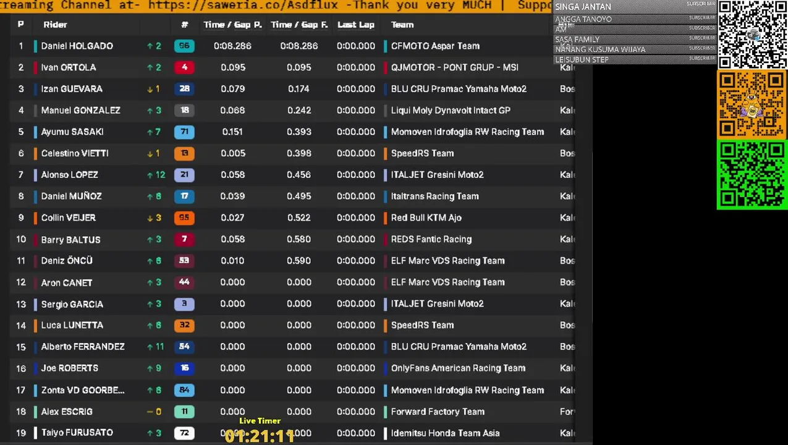Image resolution: width=788 pixels, height=445 pixels.
Task: Click the red number 4 badge for Ivan Ortola
Action: pos(184,67)
